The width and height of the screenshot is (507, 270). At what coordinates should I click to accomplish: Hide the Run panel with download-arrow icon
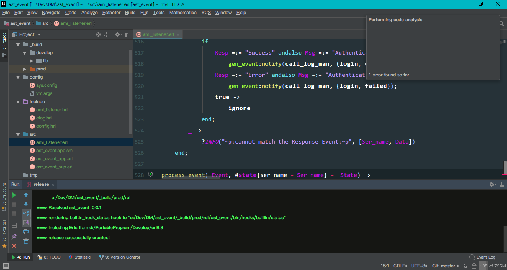502,184
